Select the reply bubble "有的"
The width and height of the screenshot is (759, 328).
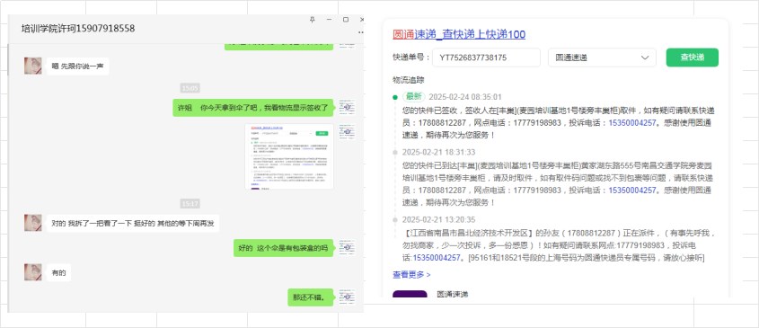point(58,273)
